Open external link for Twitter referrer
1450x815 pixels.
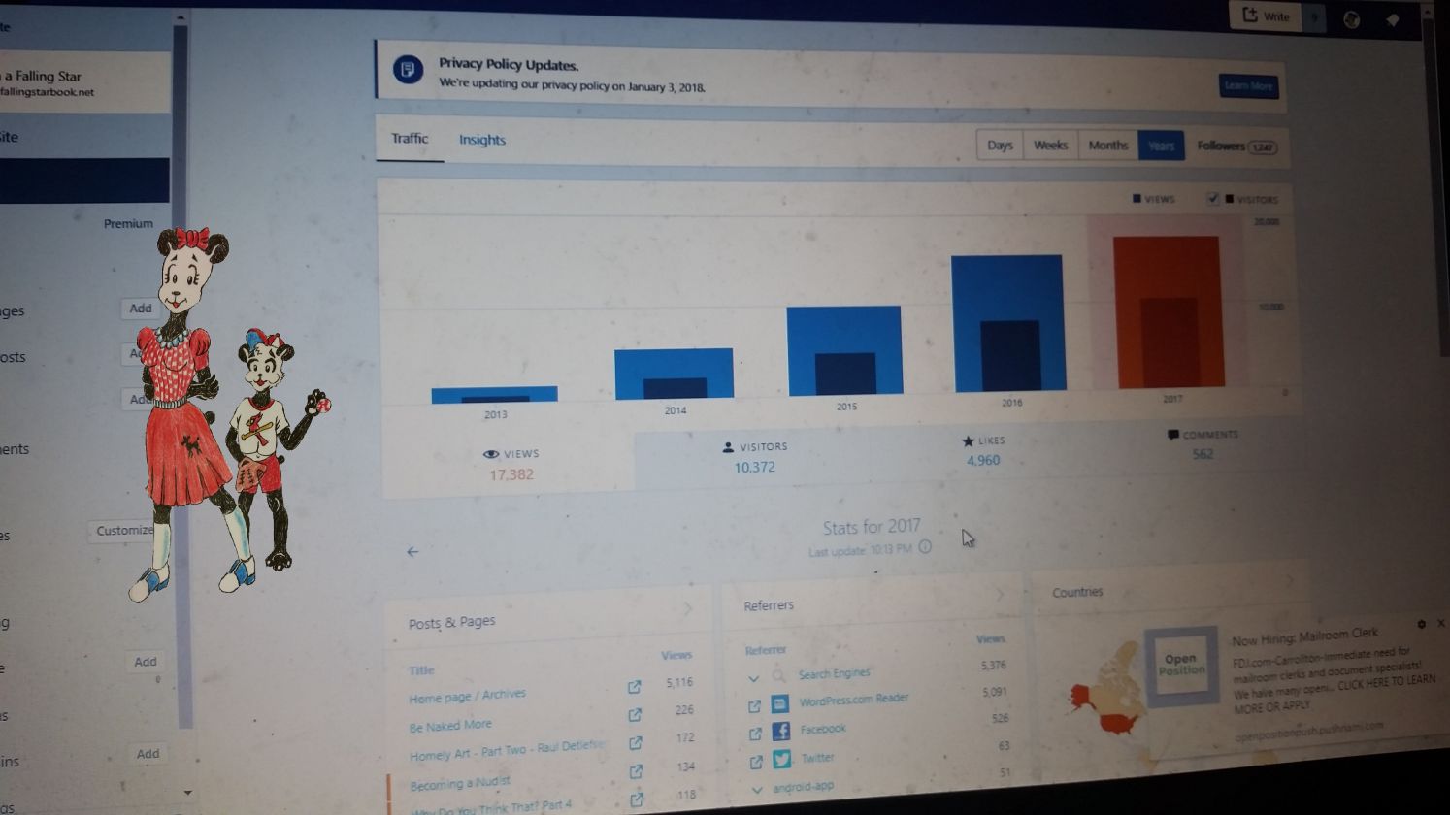(x=756, y=763)
